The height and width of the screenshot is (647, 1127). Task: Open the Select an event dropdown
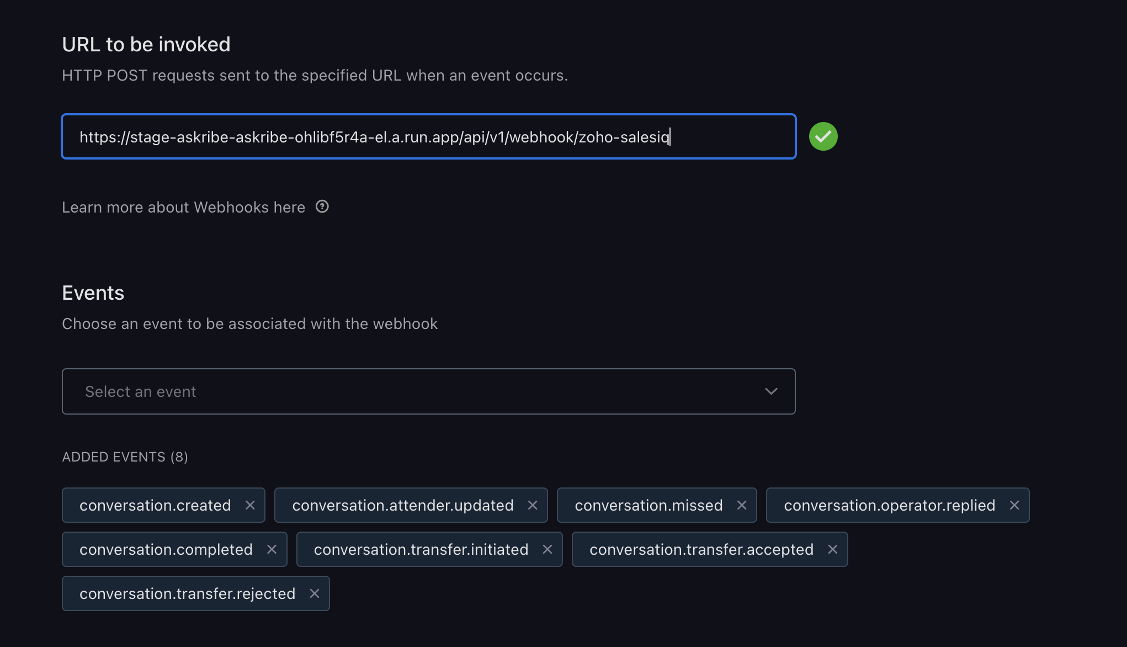428,391
